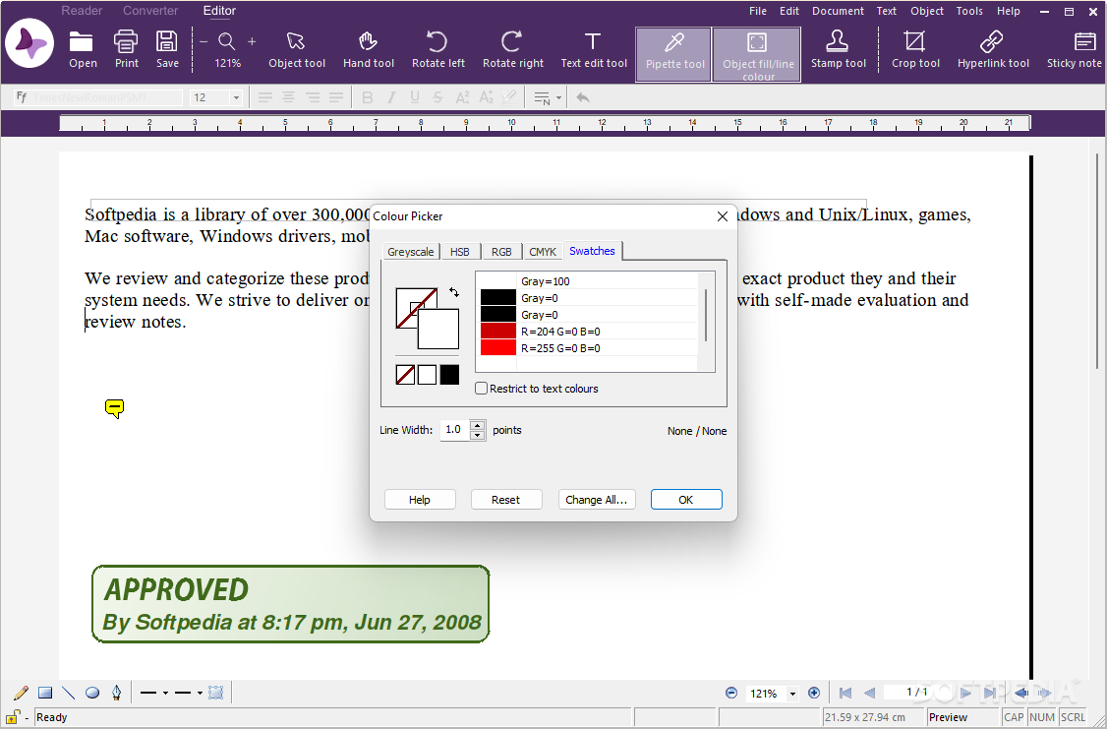Select the Object tool
Screen dimensions: 1107x729
click(x=297, y=49)
